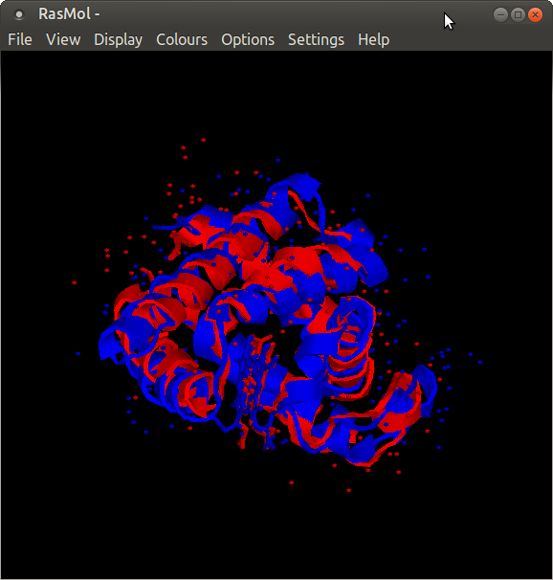Viewport: 553px width, 580px height.
Task: Open the File menu
Action: 20,39
